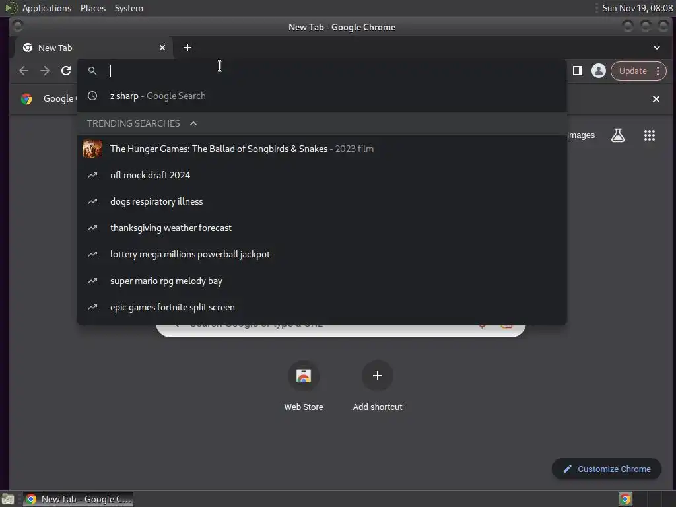
Task: Select the 'z sharp' history suggestion
Action: coord(321,96)
